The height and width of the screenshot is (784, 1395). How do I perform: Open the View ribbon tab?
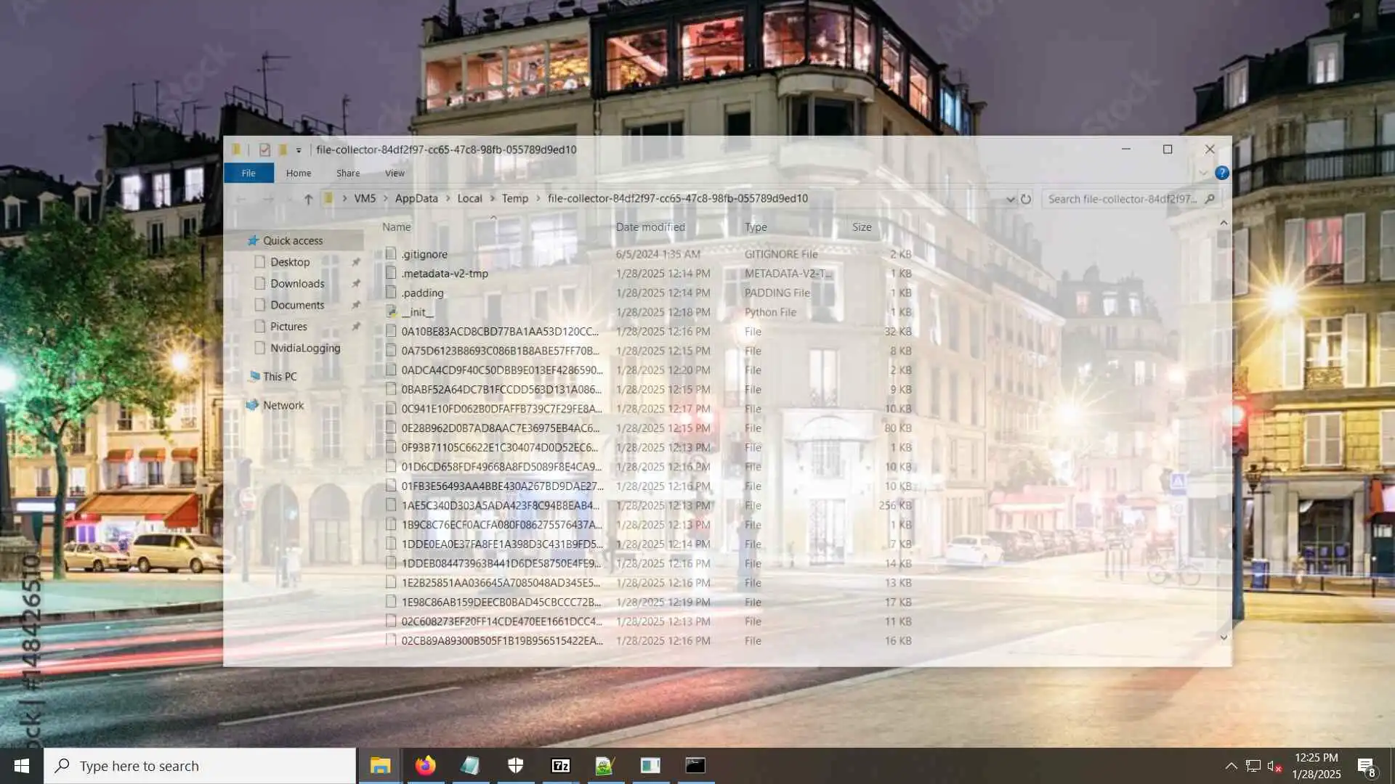click(395, 173)
